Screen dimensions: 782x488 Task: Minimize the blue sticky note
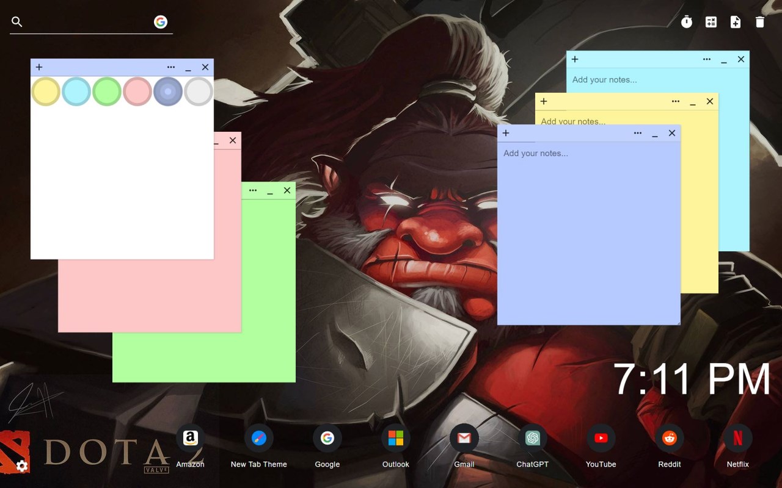pos(655,133)
